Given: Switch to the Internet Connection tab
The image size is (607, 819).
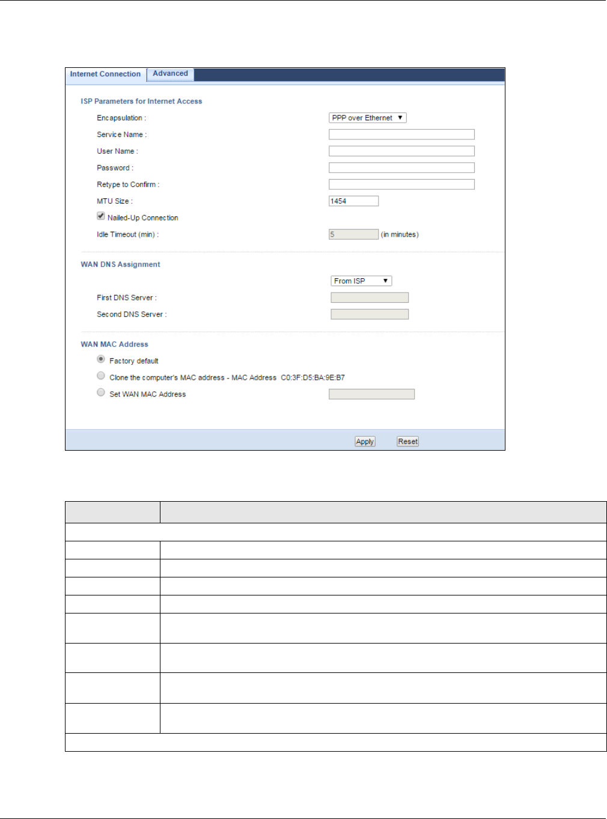Looking at the screenshot, I should 105,75.
